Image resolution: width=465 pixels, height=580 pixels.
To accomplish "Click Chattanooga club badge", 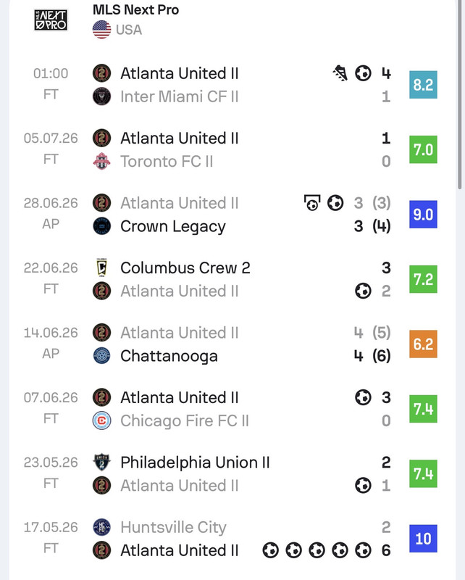I will click(x=101, y=355).
